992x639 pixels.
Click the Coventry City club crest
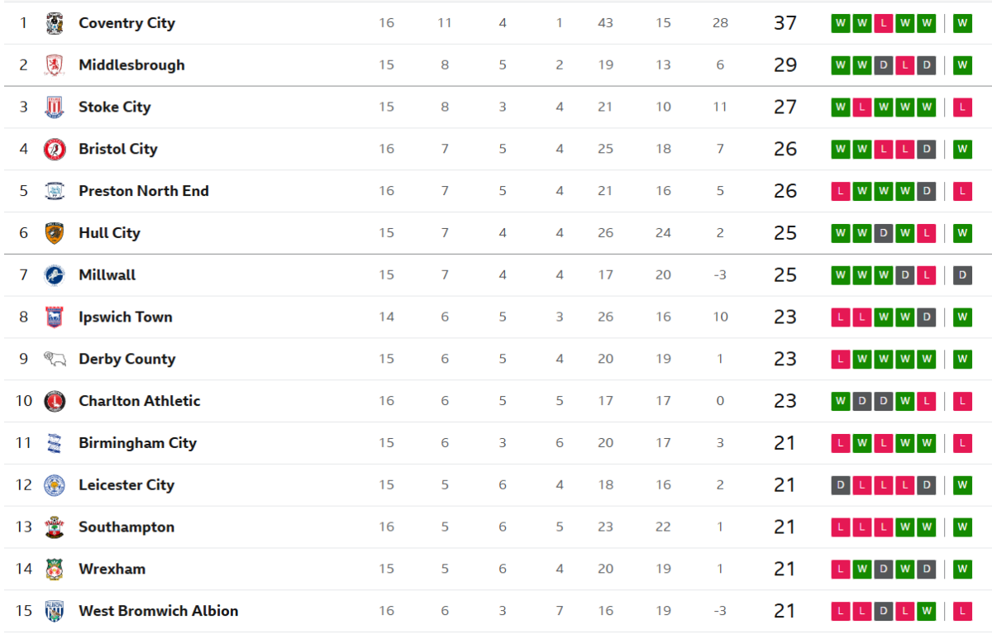click(55, 23)
